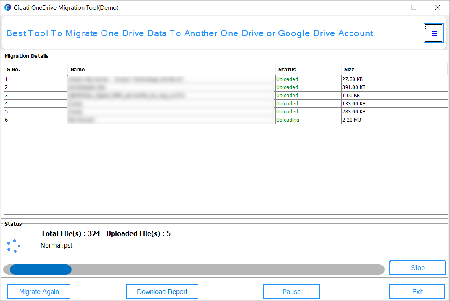Click the blue headline banner text
The image size is (450, 301).
coord(191,33)
